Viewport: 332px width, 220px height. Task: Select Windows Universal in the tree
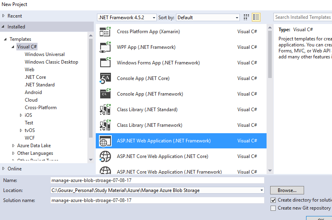44,54
